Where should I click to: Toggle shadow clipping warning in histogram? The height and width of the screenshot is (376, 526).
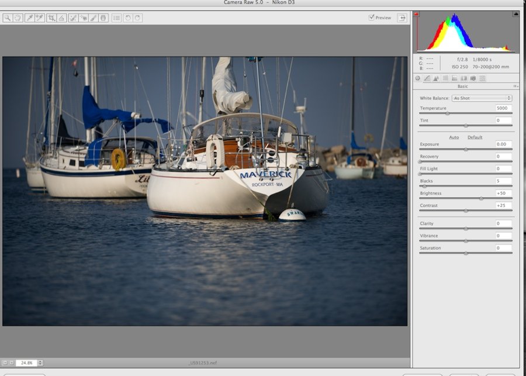417,14
